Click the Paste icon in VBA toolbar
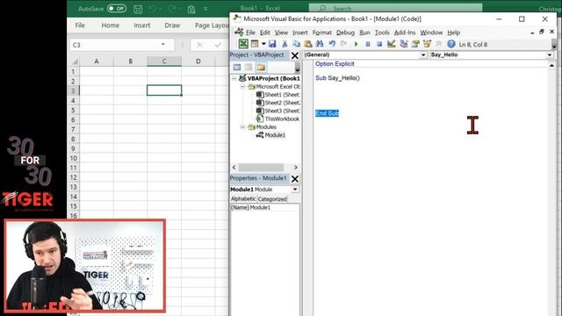This screenshot has height=316, width=562. click(x=307, y=44)
